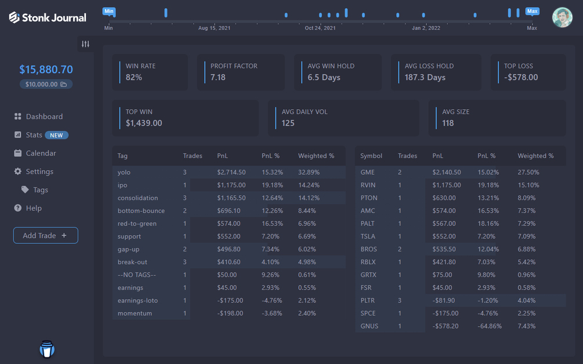
Task: Select the momentum tag row
Action: [x=229, y=313]
